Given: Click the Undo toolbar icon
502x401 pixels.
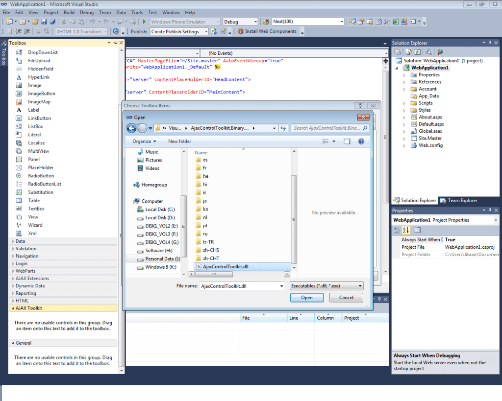Looking at the screenshot, I should [93, 22].
